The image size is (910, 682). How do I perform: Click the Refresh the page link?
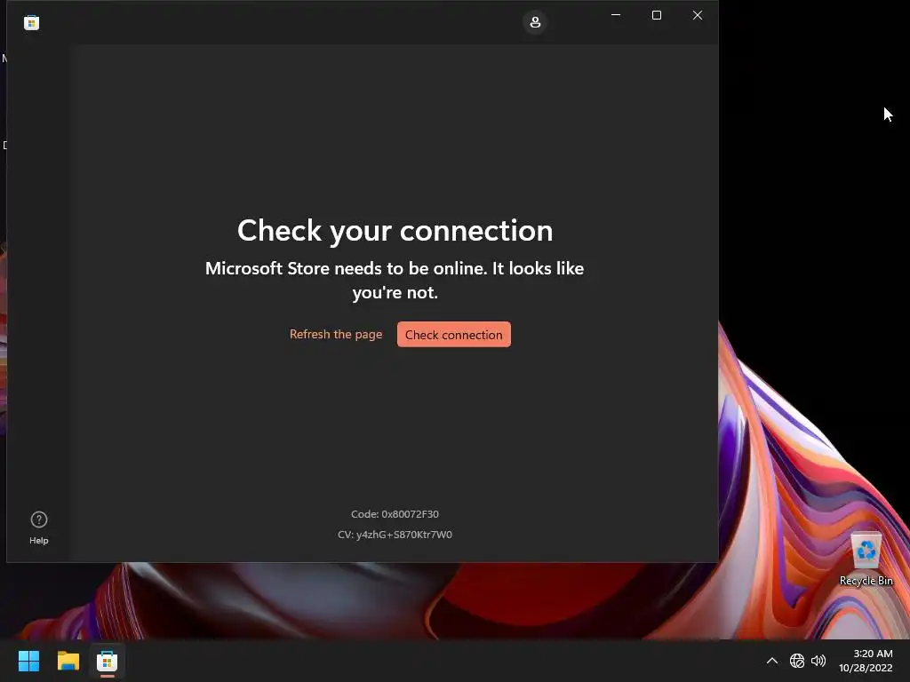coord(335,334)
